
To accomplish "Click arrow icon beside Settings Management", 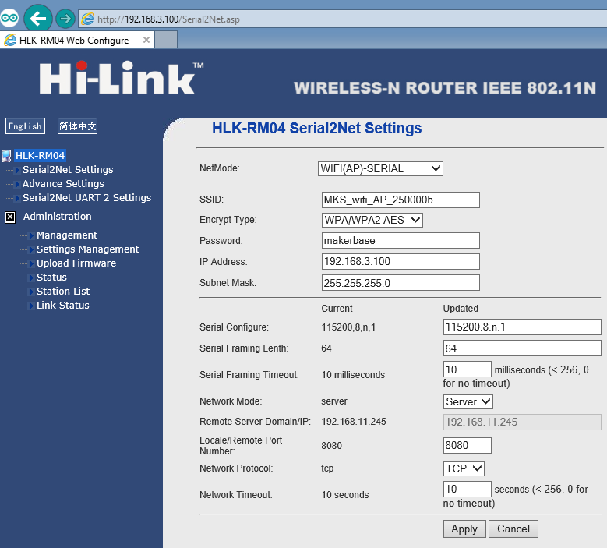I will pos(32,249).
